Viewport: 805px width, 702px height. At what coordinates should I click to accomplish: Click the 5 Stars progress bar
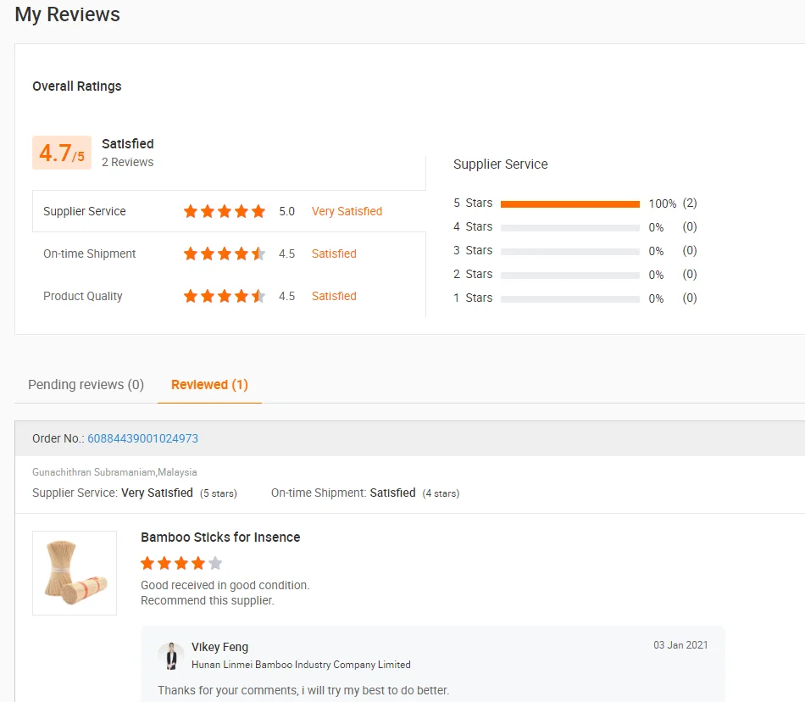click(570, 203)
